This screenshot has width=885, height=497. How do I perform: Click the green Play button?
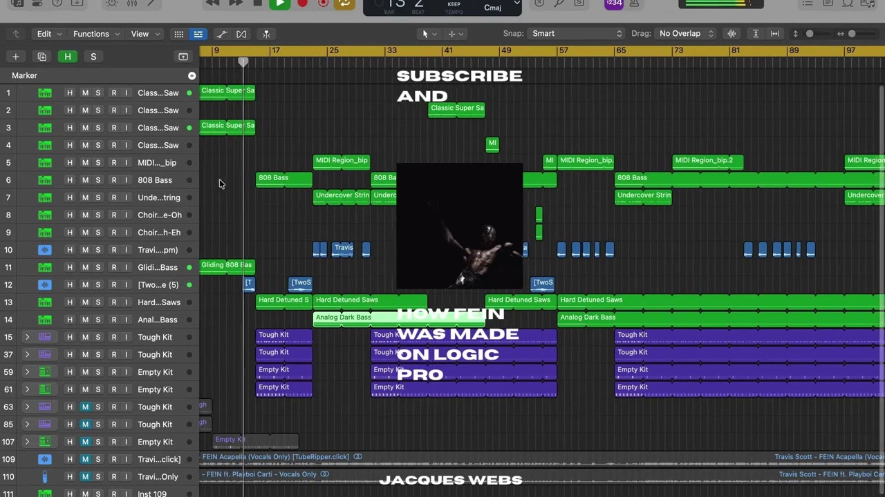279,3
